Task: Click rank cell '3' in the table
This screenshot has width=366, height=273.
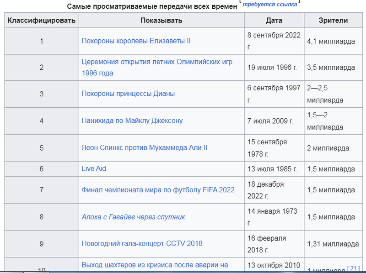Action: (42, 94)
